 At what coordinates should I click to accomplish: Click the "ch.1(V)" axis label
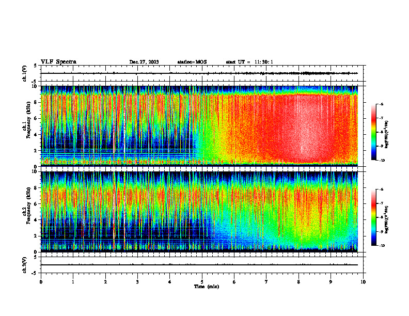click(25, 73)
